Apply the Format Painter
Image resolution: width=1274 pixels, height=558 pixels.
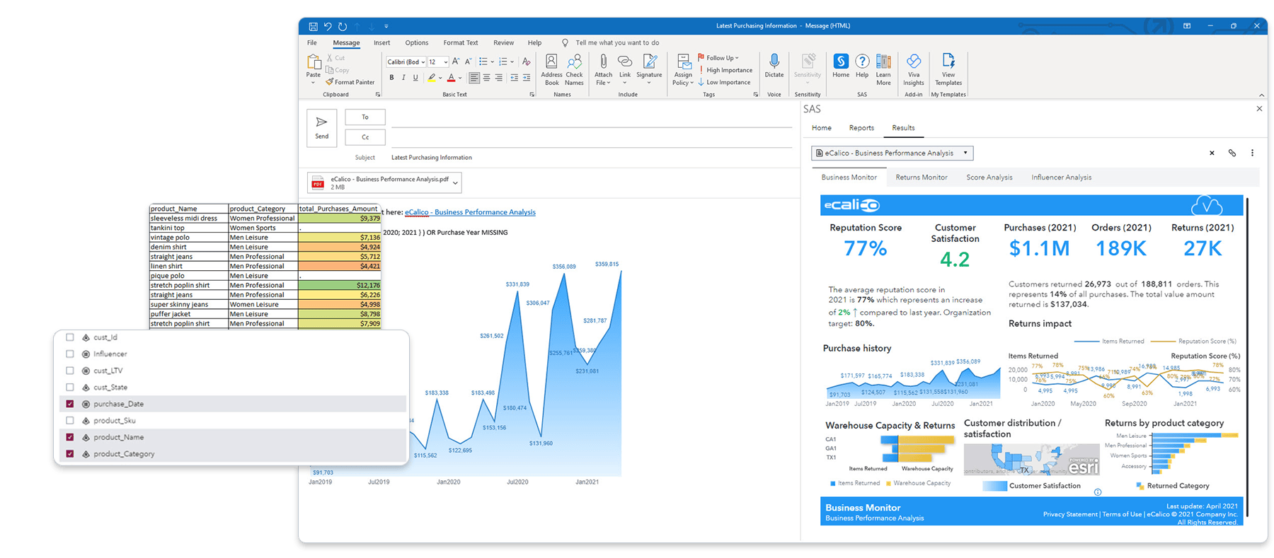click(350, 82)
